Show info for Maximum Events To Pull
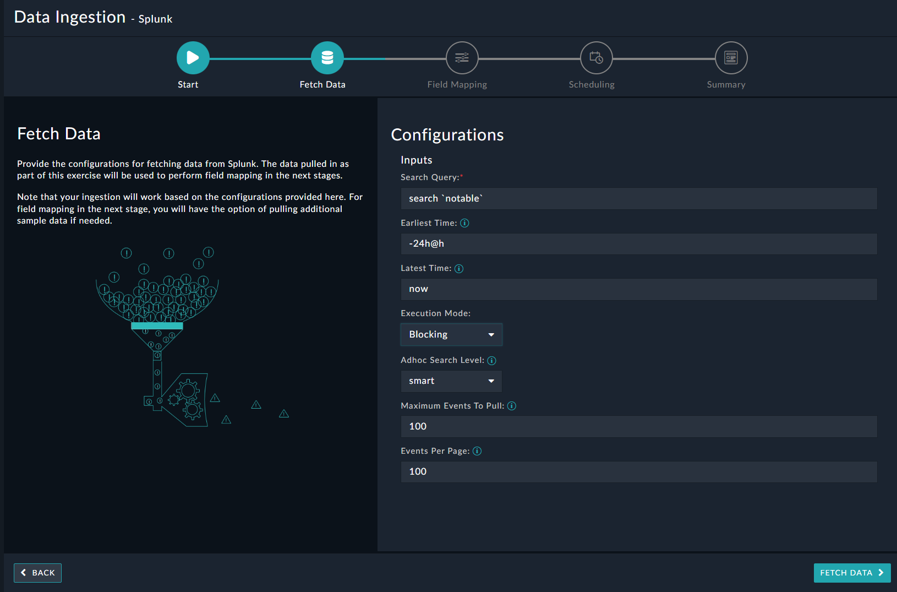Image resolution: width=897 pixels, height=592 pixels. pos(512,406)
